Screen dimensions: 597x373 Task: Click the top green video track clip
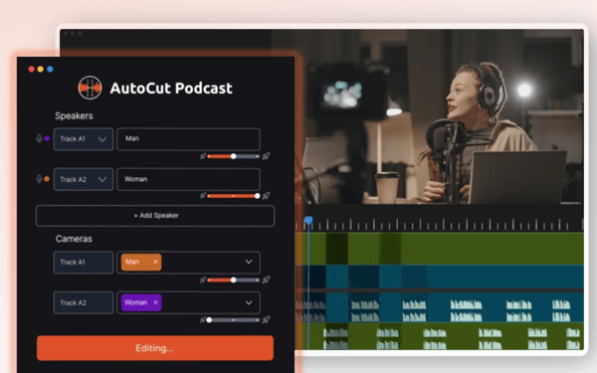click(440, 249)
